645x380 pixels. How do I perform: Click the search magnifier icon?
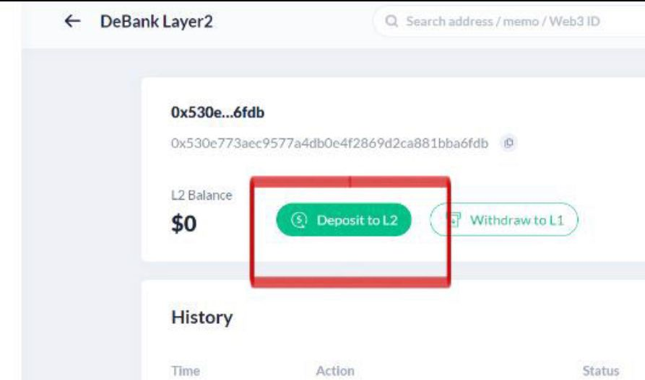click(391, 21)
